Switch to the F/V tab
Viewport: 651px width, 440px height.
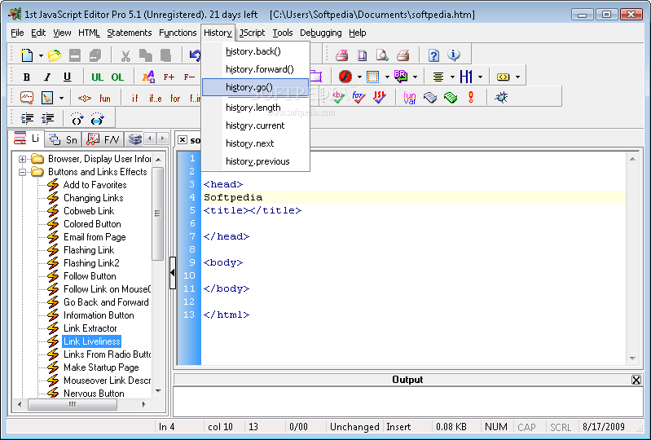103,139
